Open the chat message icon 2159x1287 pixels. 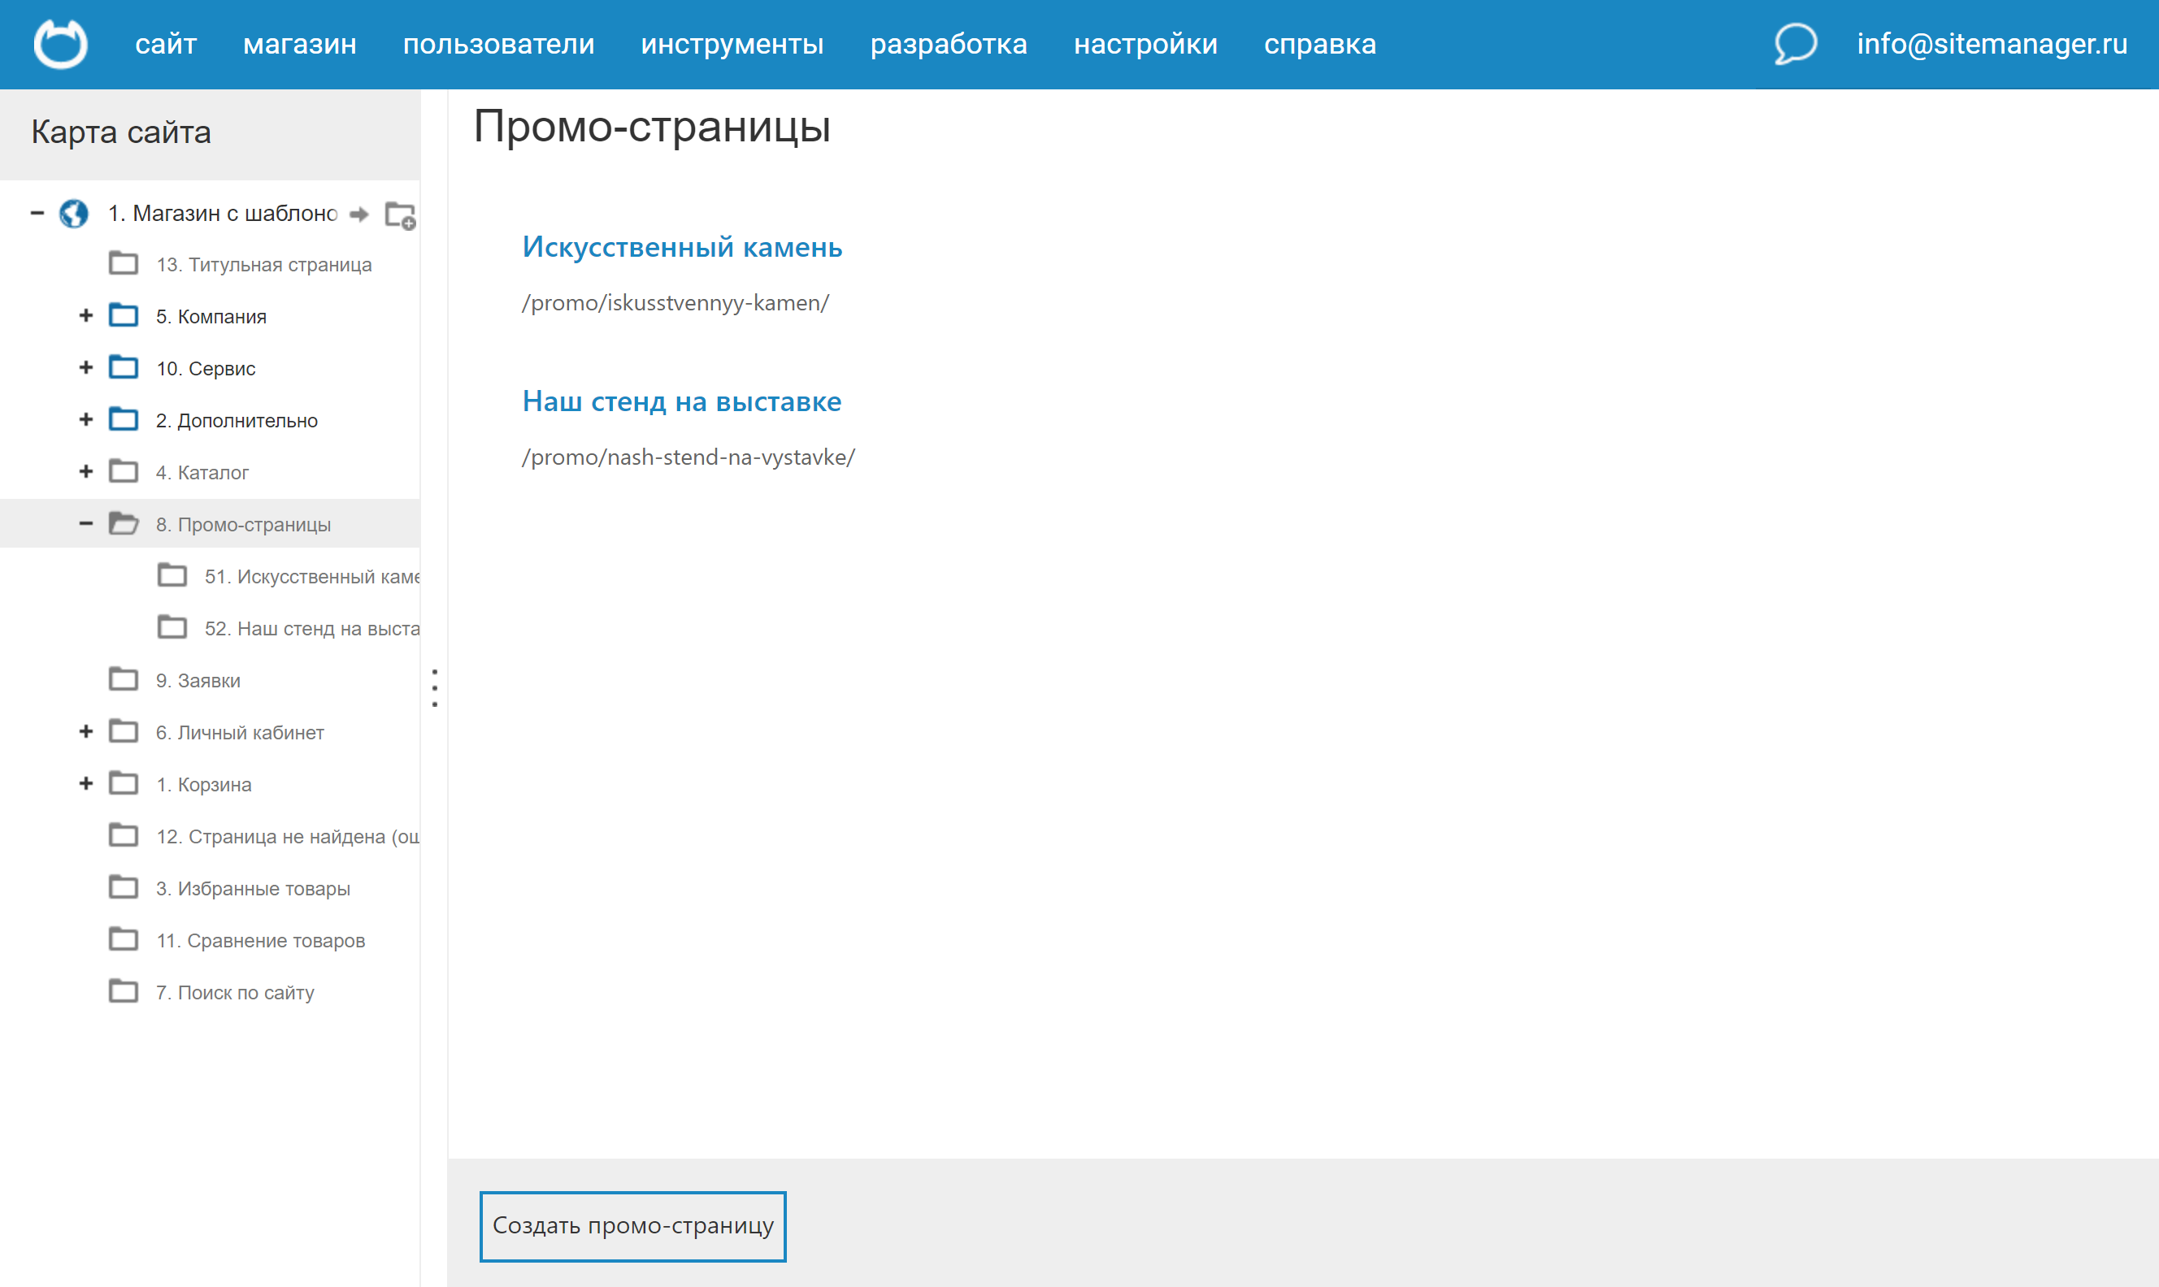click(1795, 43)
